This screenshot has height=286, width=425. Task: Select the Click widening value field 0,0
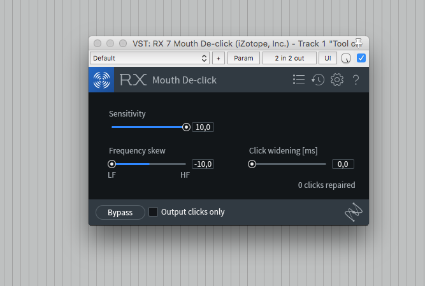(343, 164)
